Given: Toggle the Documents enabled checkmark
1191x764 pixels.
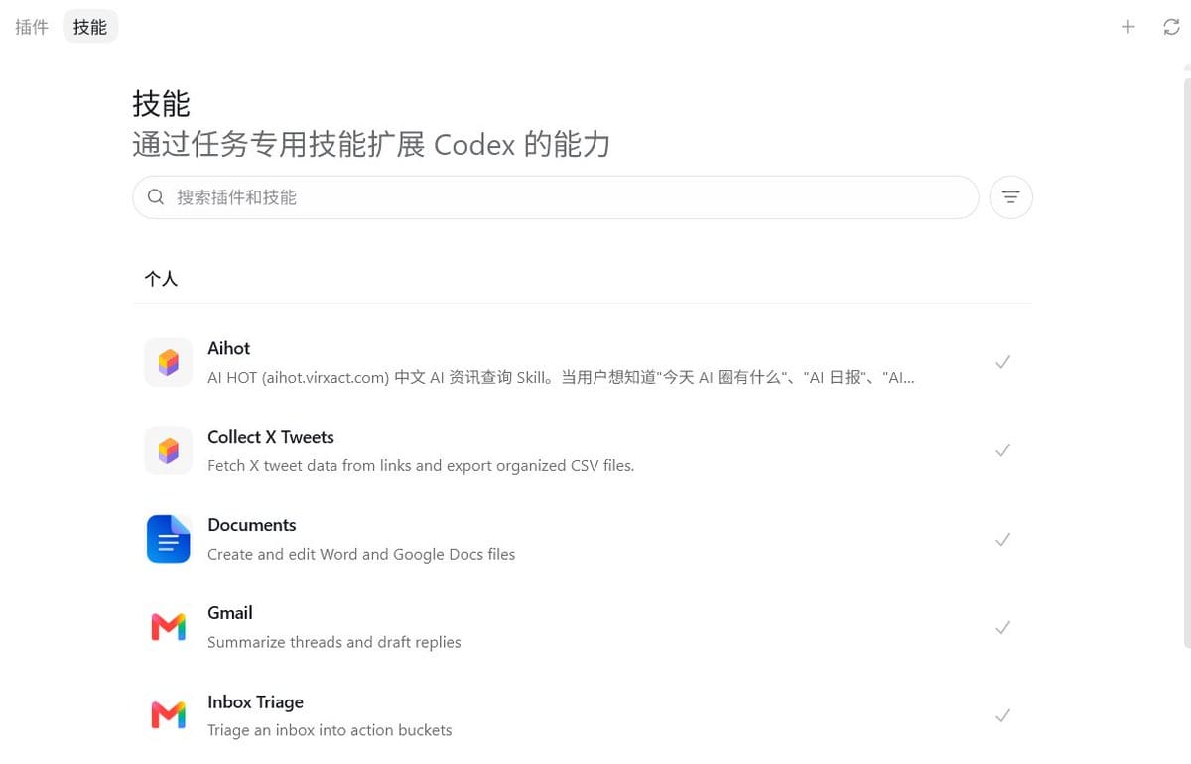Looking at the screenshot, I should pos(1003,539).
